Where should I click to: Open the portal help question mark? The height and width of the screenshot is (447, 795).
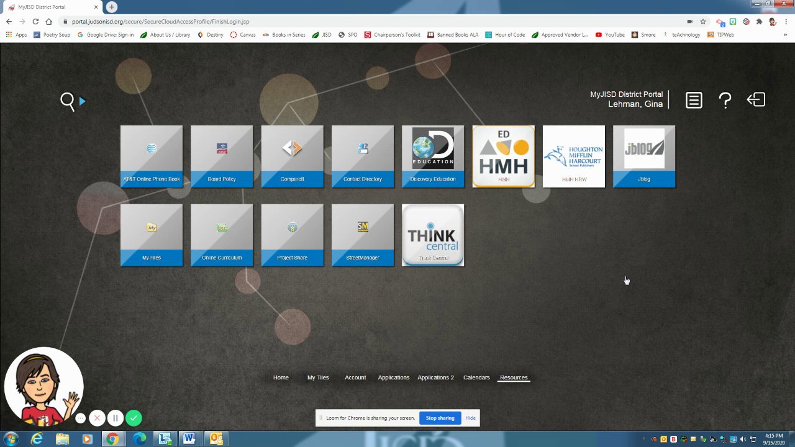tap(725, 100)
